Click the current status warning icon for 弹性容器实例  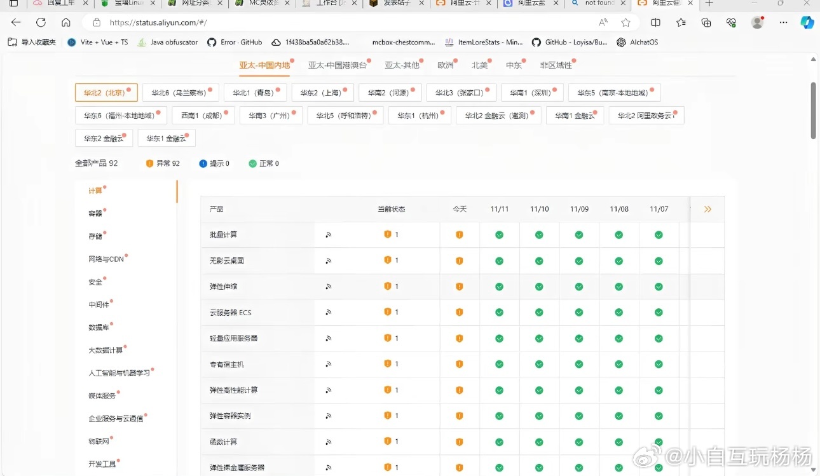pos(387,416)
